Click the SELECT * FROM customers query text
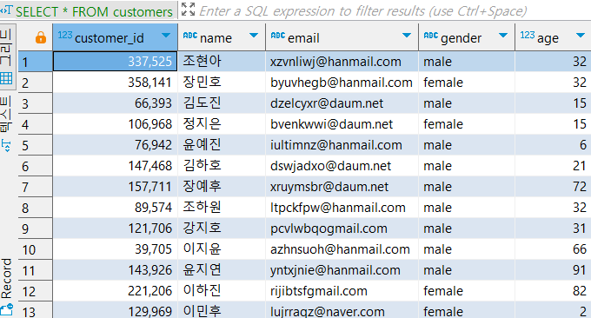The width and height of the screenshot is (591, 318). pos(94,11)
